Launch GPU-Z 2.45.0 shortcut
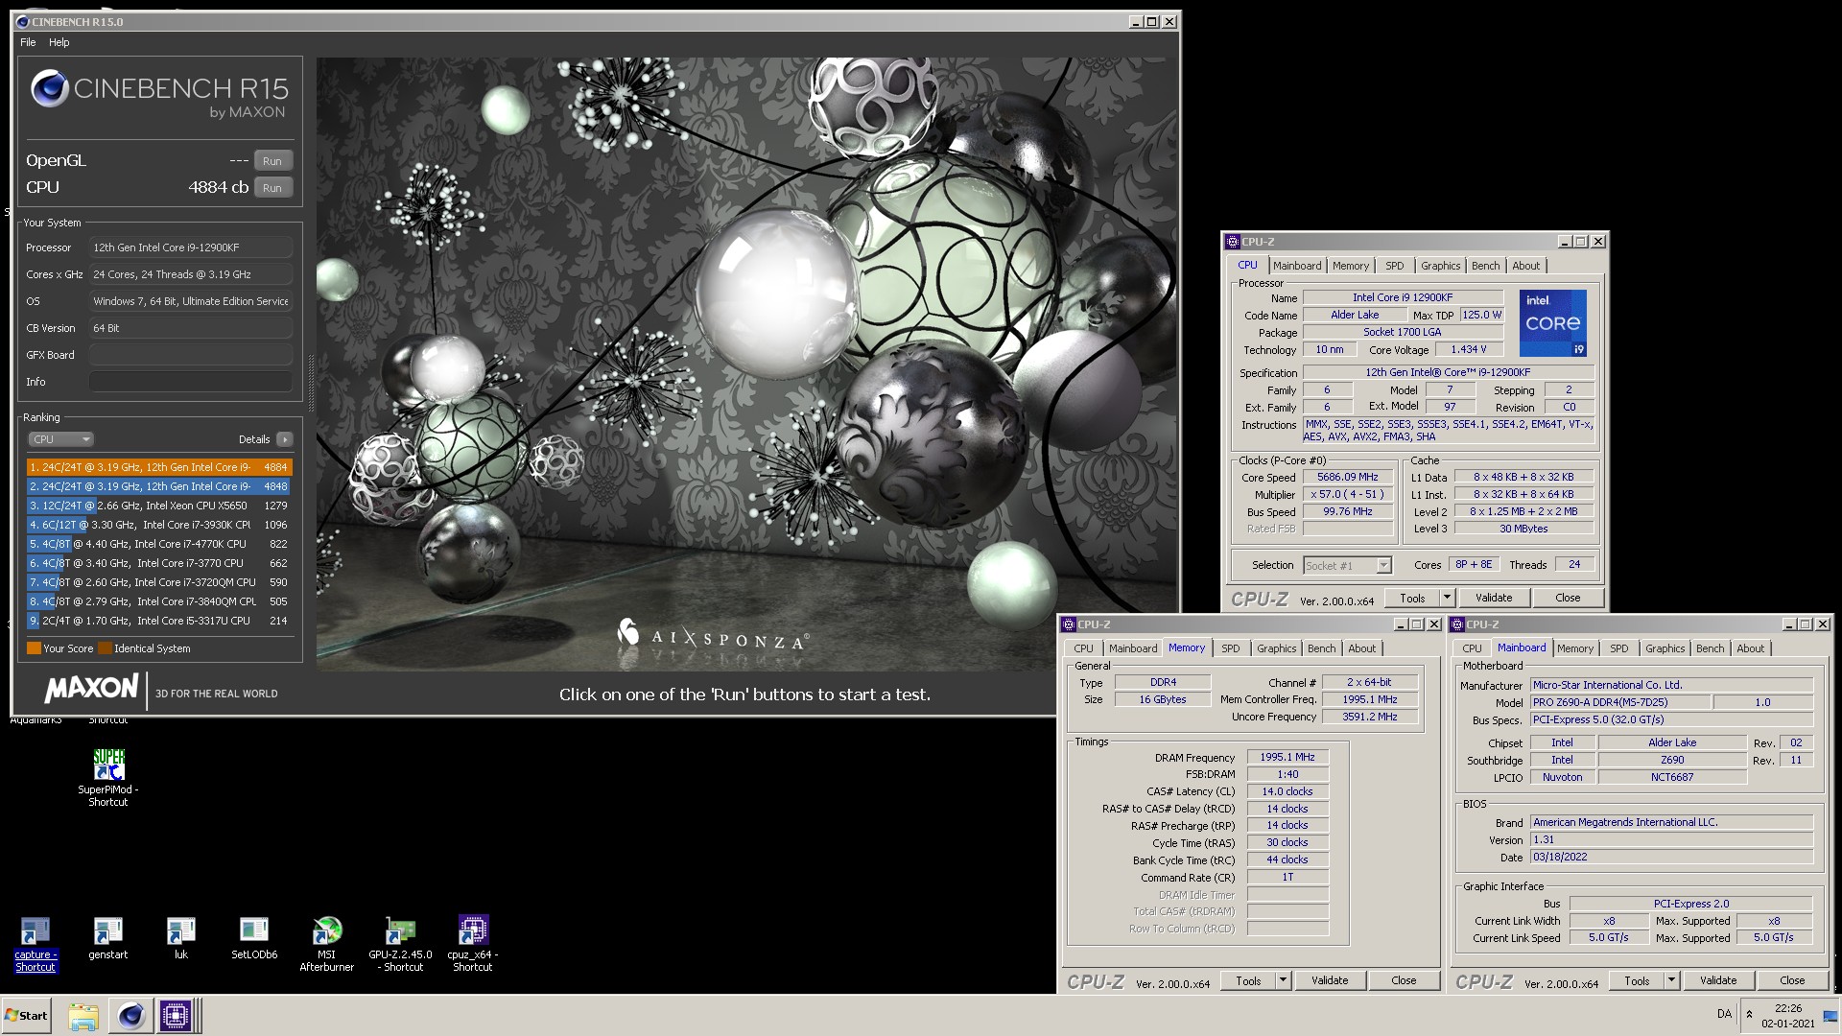 (400, 944)
